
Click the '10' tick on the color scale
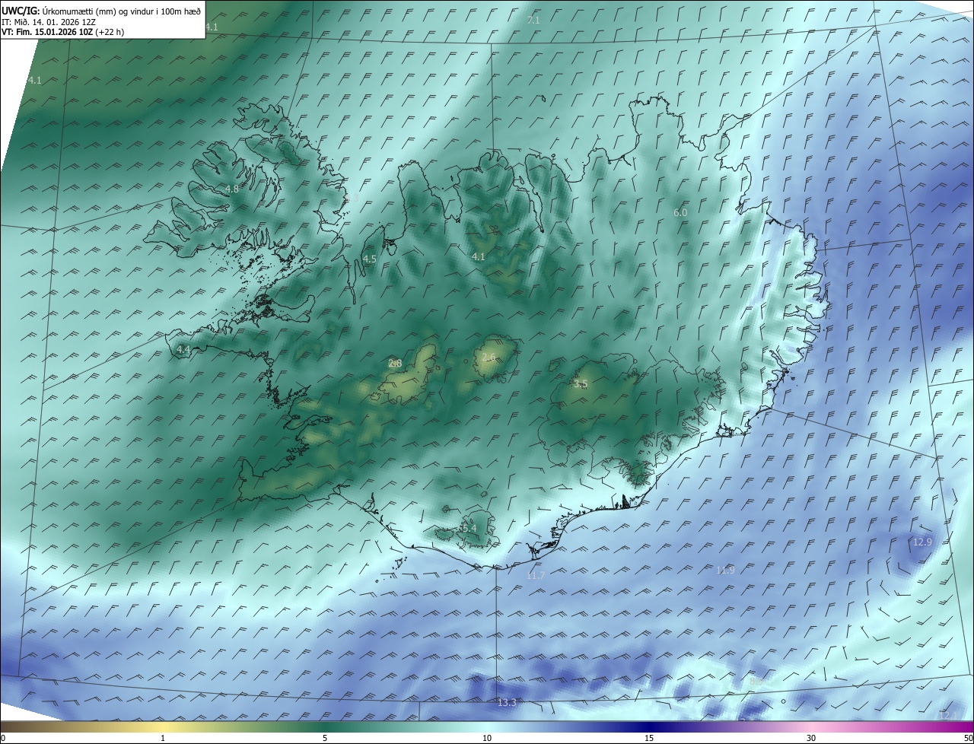[487, 738]
